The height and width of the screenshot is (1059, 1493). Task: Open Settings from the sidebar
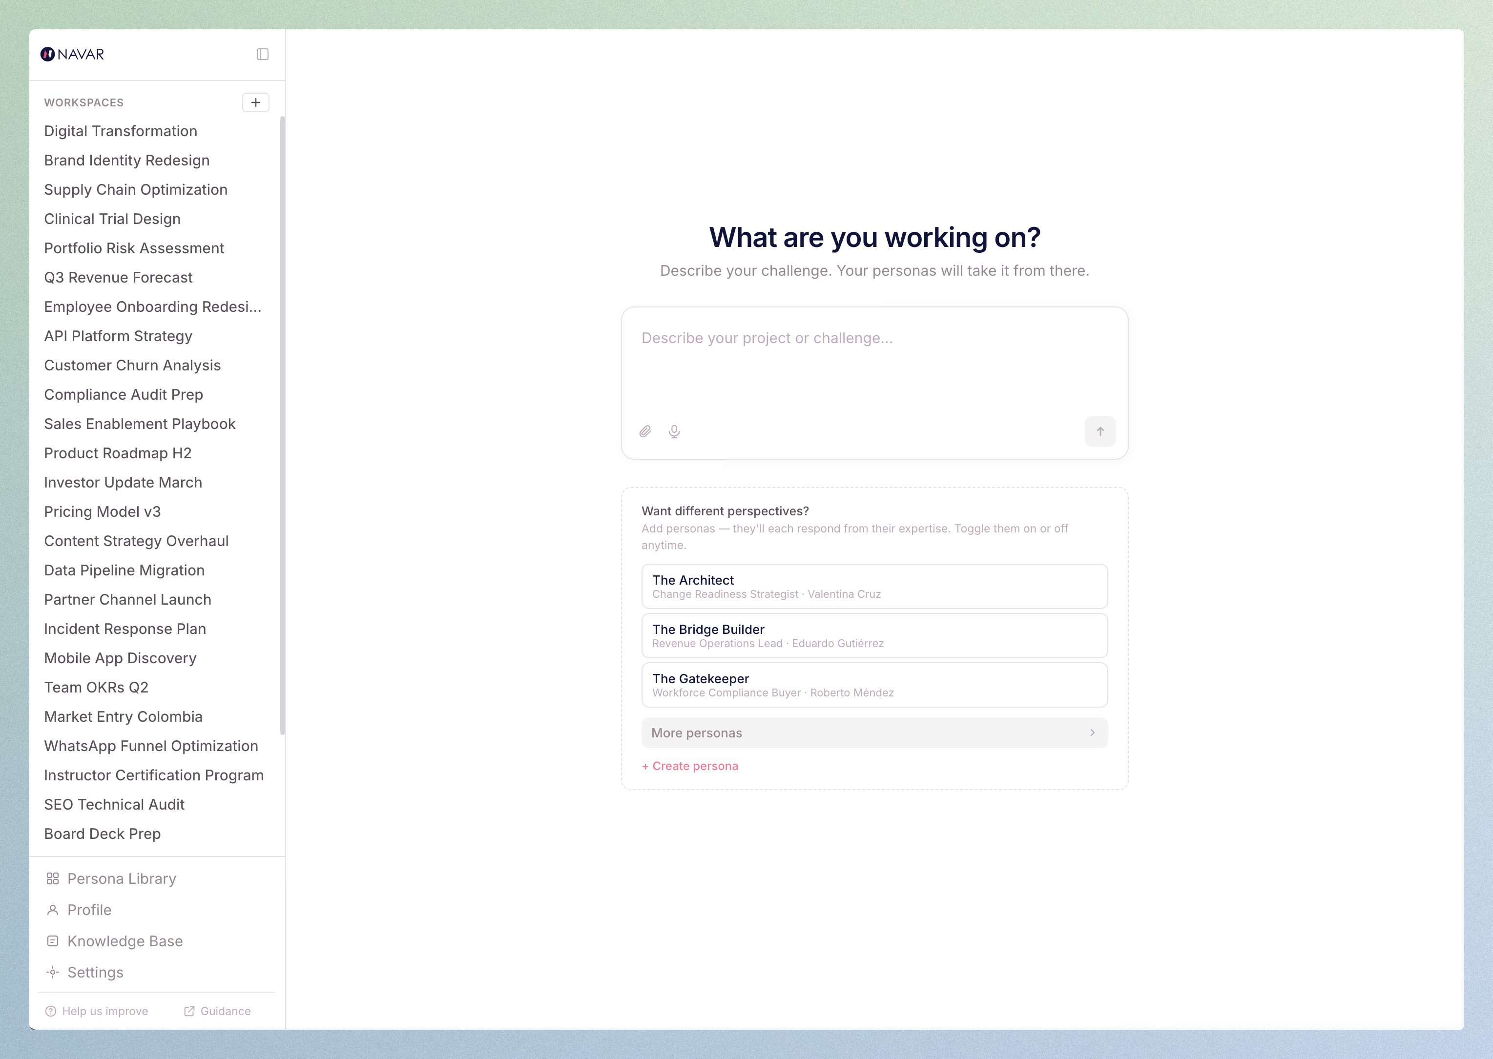point(95,972)
